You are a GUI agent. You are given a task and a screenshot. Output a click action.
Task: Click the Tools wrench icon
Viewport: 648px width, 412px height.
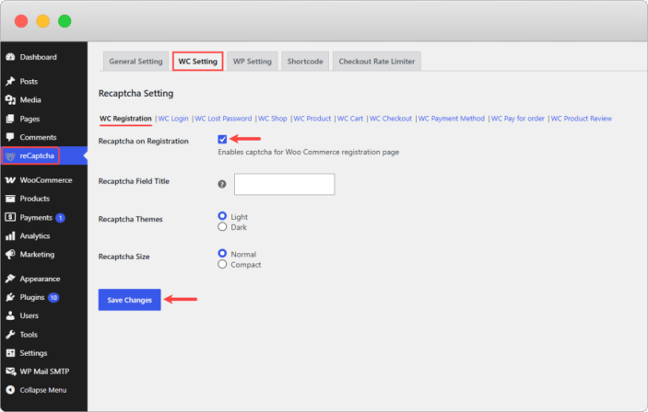tap(10, 335)
